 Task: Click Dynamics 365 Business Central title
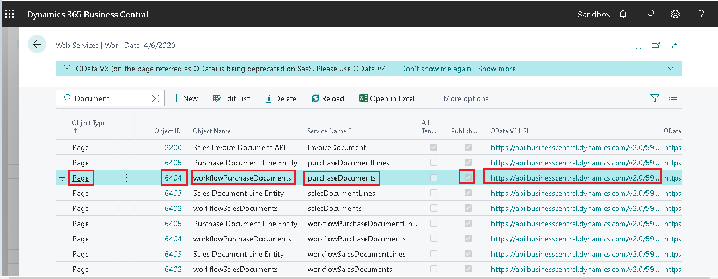(x=88, y=15)
